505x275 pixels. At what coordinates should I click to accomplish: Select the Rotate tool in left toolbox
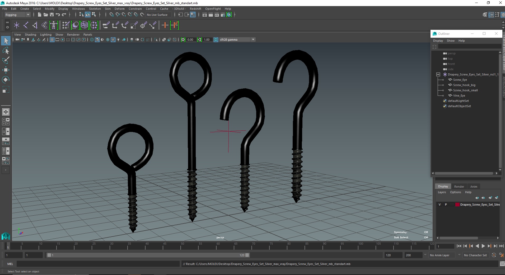click(6, 80)
